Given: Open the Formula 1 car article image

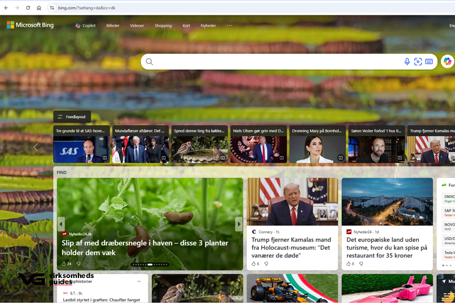Looking at the screenshot, I should tap(292, 288).
